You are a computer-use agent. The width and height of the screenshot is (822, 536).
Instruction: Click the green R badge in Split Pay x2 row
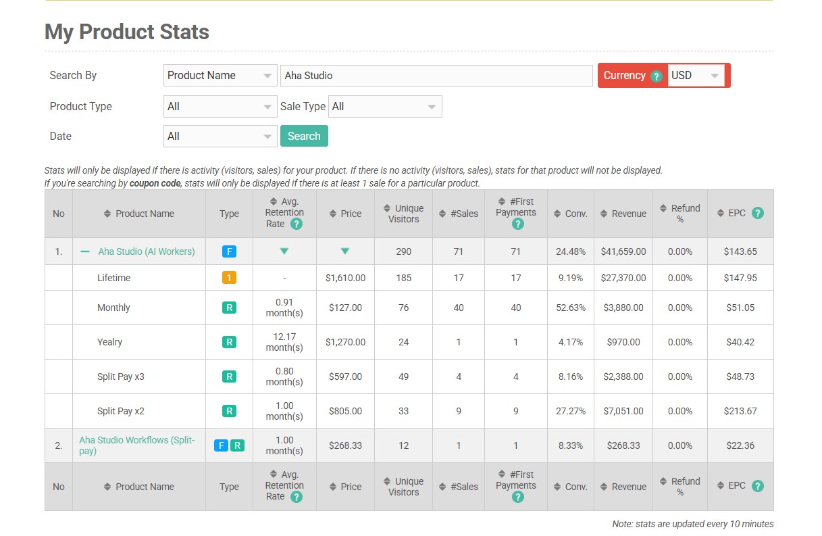(229, 411)
